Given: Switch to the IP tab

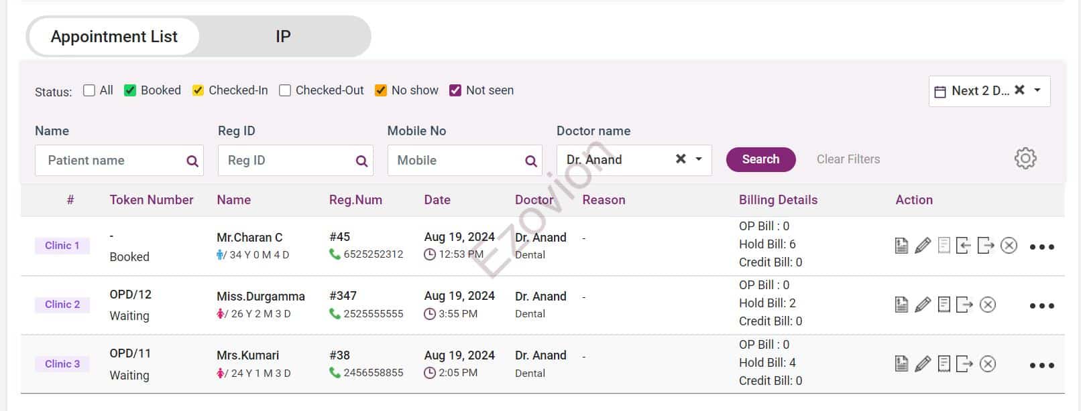Looking at the screenshot, I should click(x=283, y=37).
